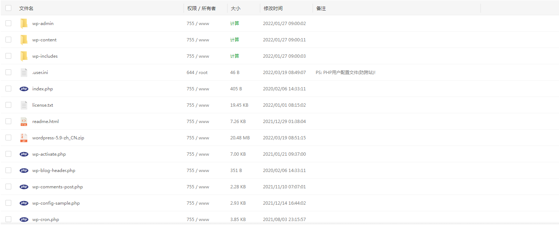Click the PHP icon beside wp-config-sample.php
This screenshot has height=225, width=559.
point(24,203)
